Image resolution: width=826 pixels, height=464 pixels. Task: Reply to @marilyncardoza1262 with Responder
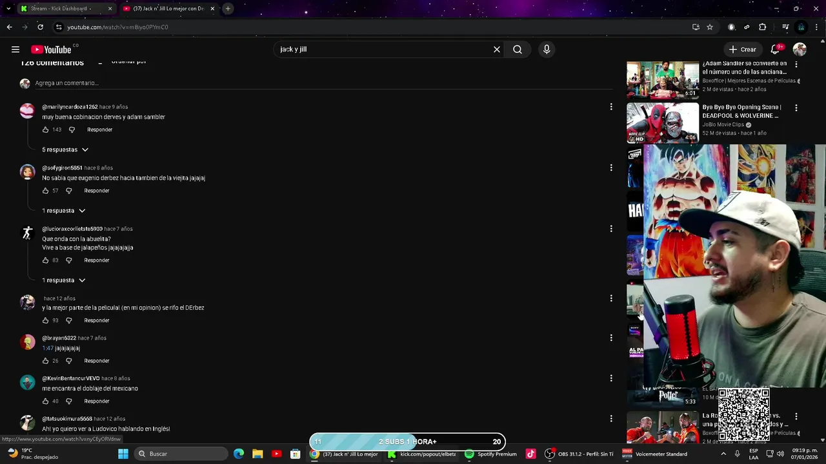click(99, 130)
